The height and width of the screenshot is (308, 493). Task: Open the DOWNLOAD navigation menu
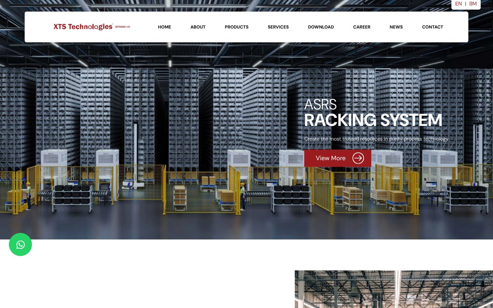(x=321, y=27)
